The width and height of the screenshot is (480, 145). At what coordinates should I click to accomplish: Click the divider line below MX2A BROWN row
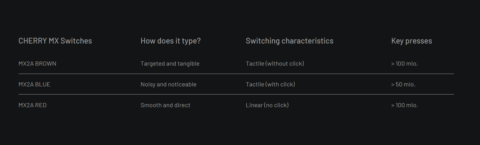(x=236, y=74)
